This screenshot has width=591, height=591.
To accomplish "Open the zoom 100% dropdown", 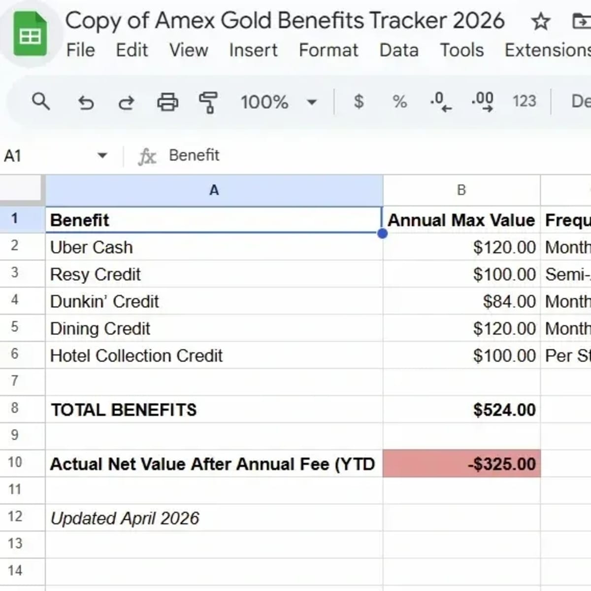I will pyautogui.click(x=278, y=102).
